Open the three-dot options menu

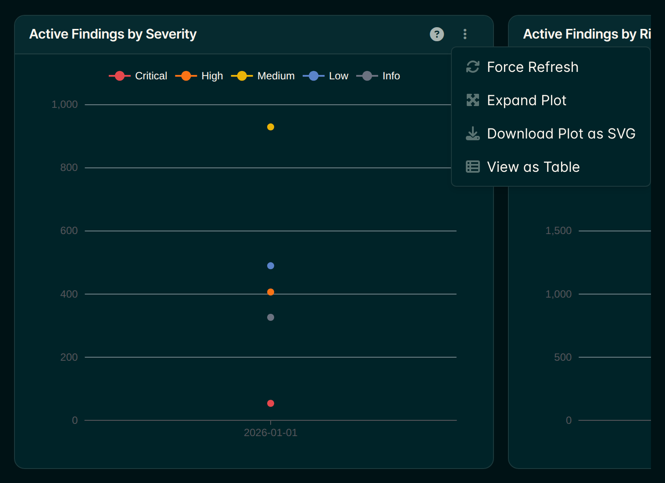[465, 34]
